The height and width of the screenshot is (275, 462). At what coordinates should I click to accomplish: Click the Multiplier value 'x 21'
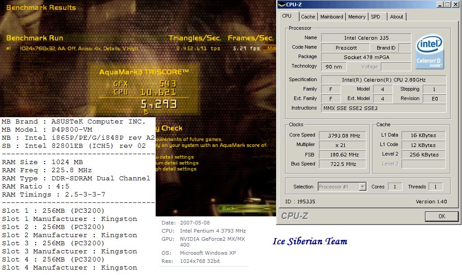click(343, 145)
